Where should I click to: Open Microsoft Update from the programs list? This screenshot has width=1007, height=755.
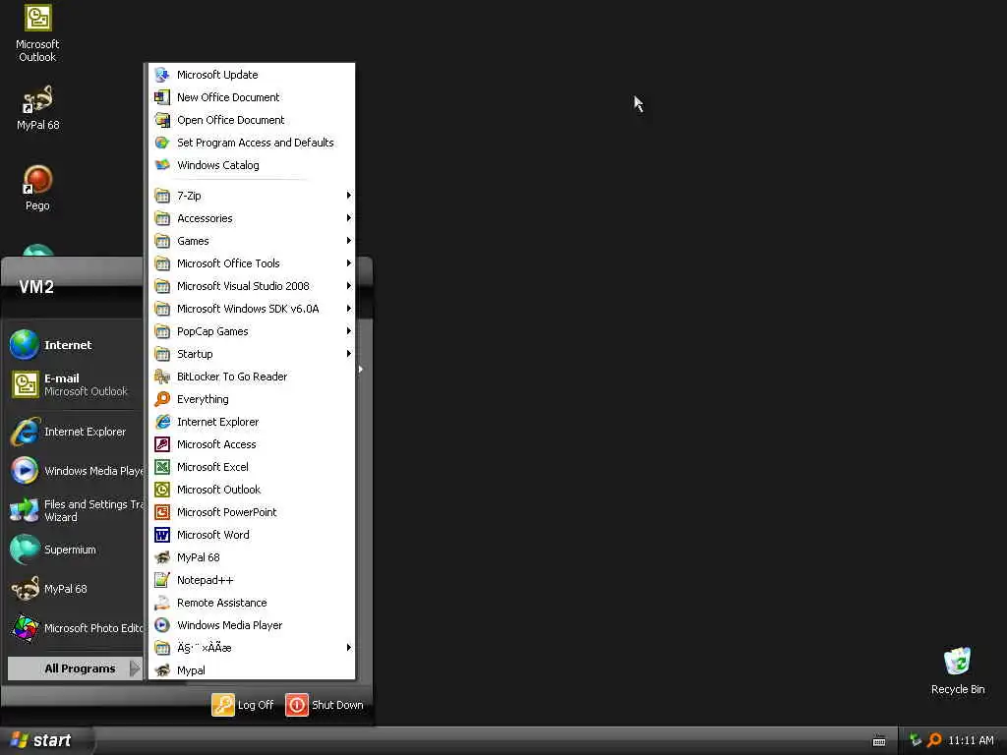tap(251, 75)
